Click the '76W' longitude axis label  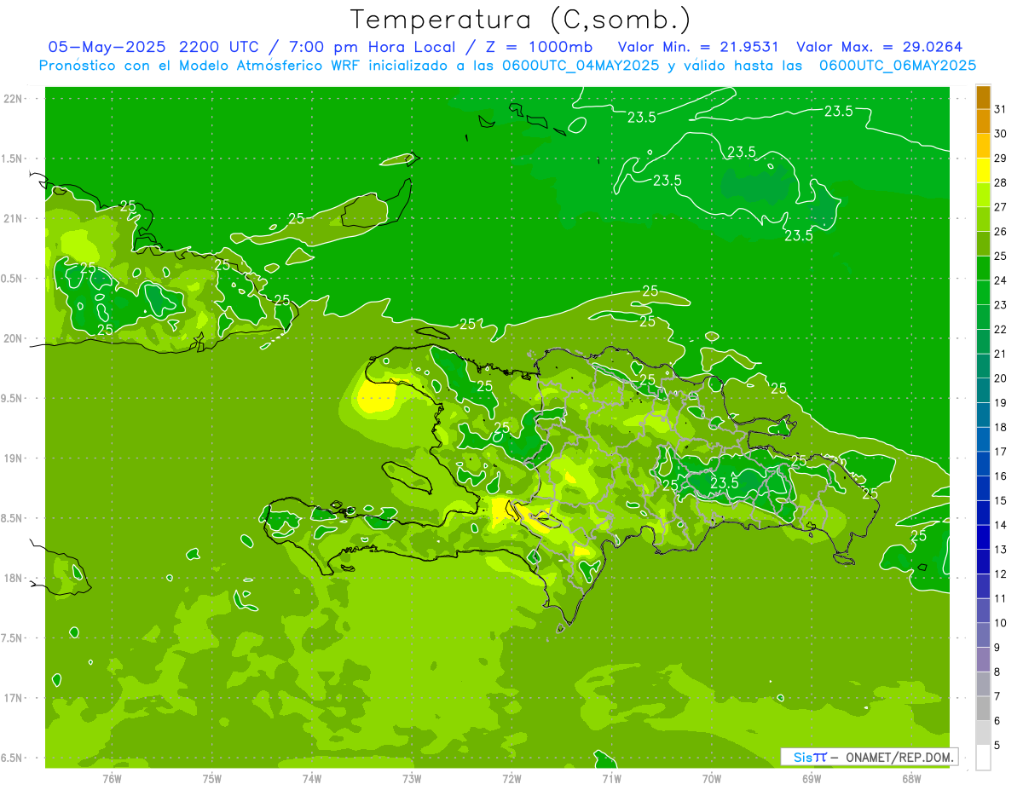click(112, 779)
